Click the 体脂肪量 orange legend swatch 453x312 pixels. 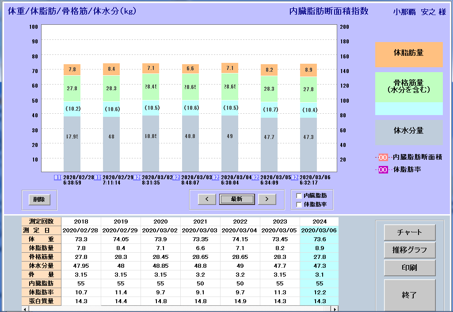coord(409,55)
